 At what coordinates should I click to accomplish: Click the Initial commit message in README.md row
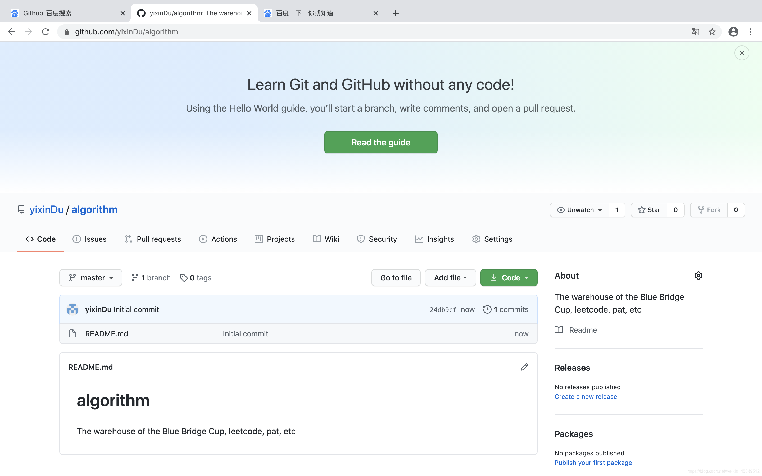pyautogui.click(x=245, y=334)
